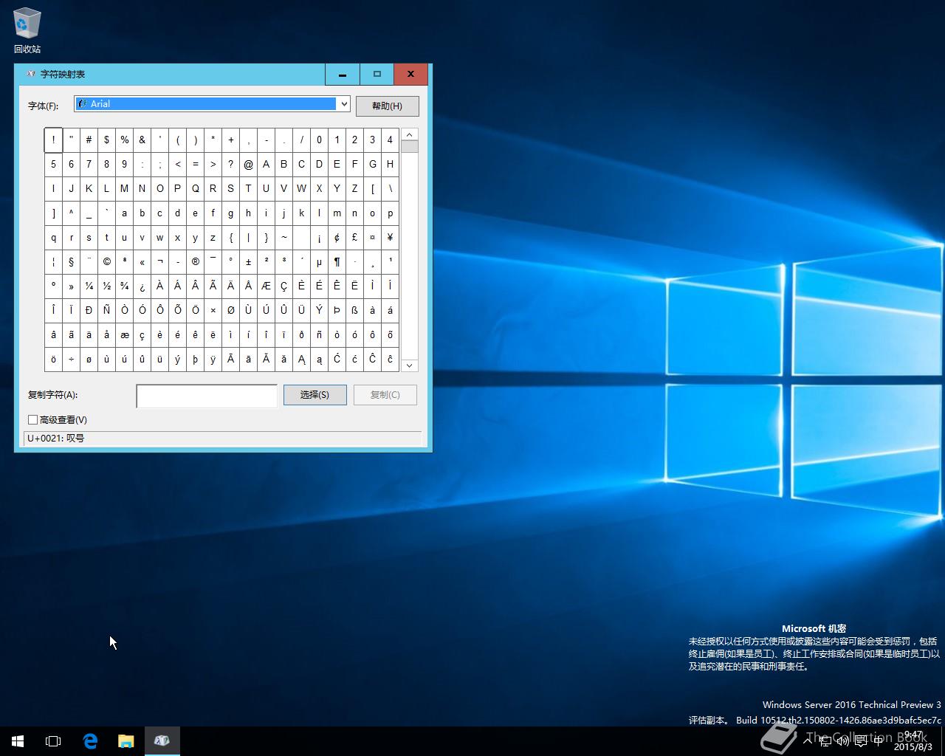Minimize the Character Map window
The height and width of the screenshot is (756, 945).
coord(343,74)
